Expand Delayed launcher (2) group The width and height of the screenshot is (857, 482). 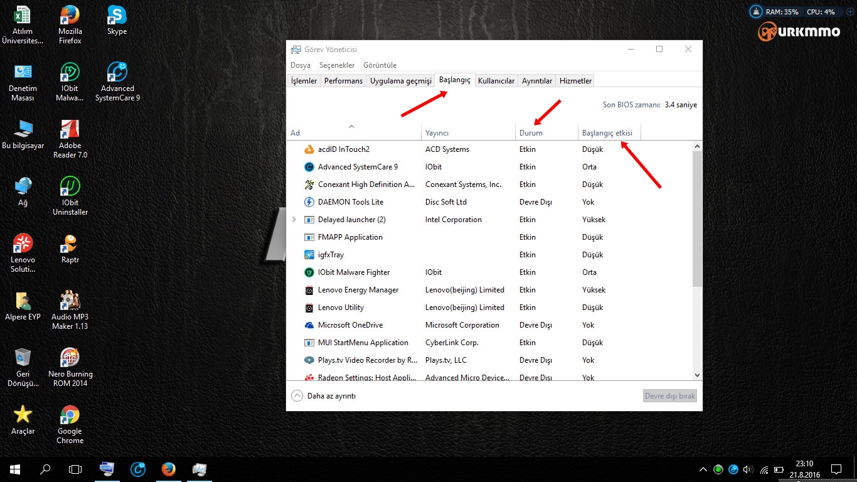pyautogui.click(x=294, y=220)
